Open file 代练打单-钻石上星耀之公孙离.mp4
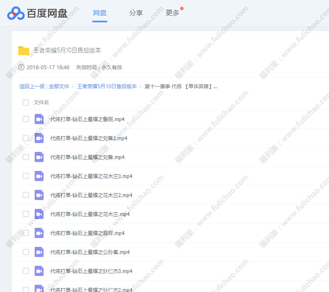The width and height of the screenshot is (329, 292). [90, 252]
